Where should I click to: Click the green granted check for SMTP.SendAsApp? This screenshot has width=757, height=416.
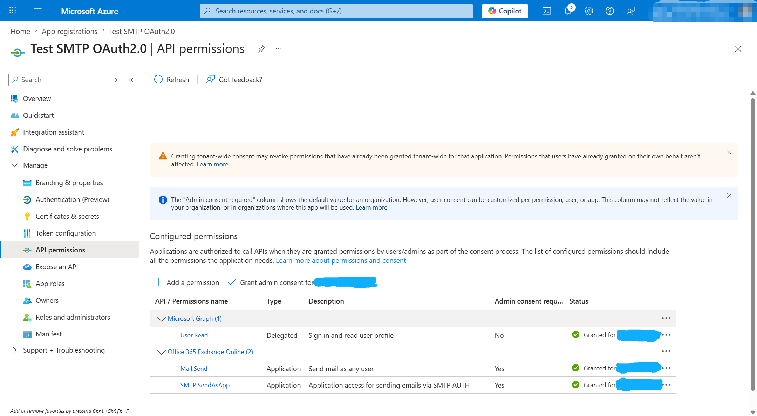click(575, 385)
